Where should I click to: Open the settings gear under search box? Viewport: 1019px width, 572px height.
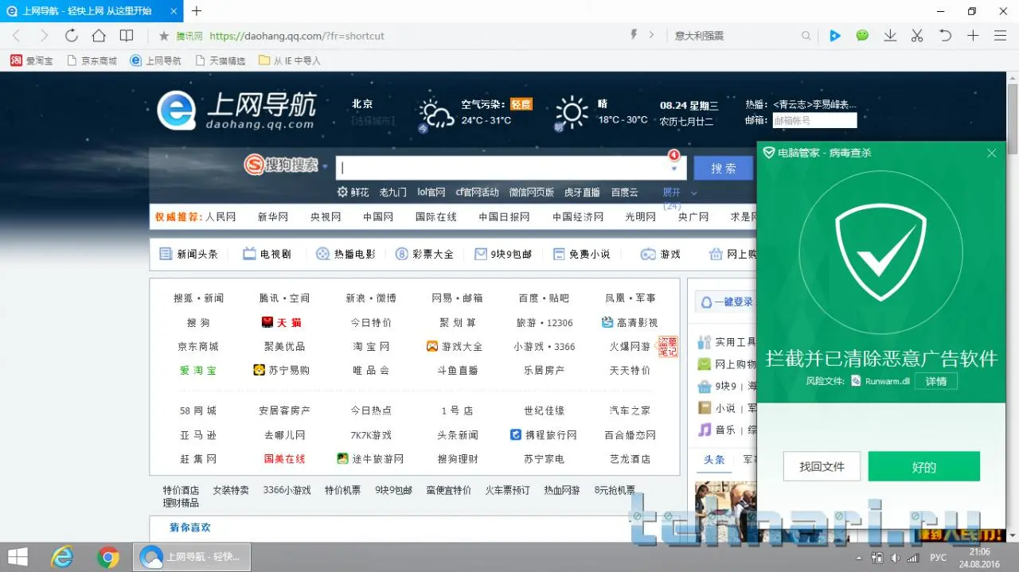[x=342, y=193]
